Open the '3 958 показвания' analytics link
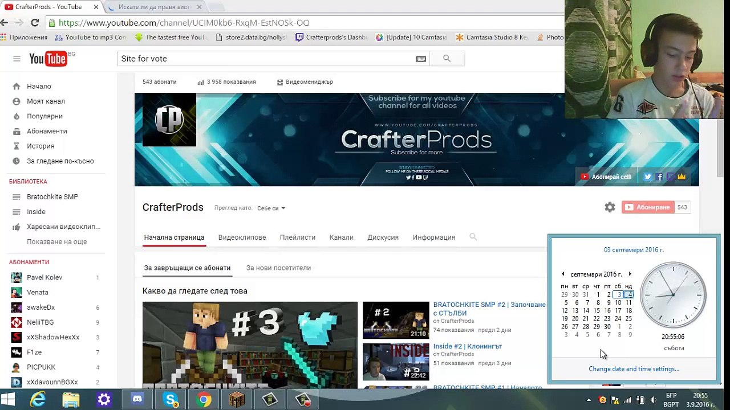This screenshot has height=410, width=730. pos(226,82)
